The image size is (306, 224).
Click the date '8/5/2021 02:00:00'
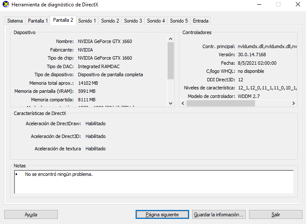pos(257,63)
